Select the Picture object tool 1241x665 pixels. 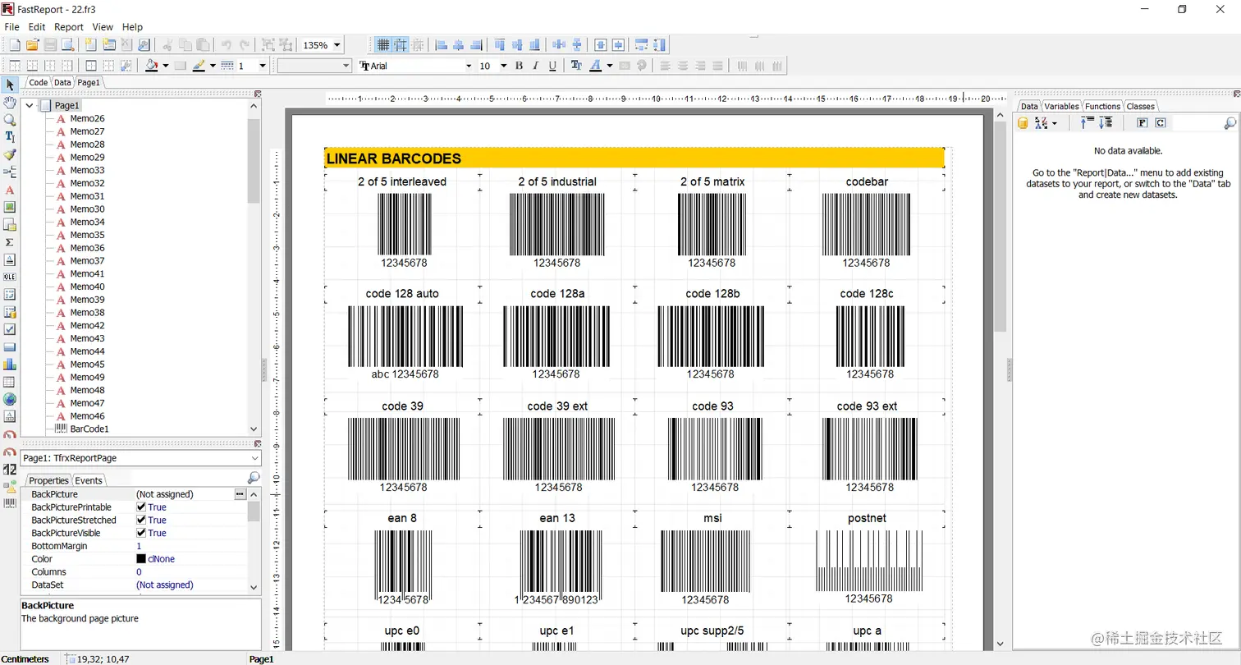(10, 207)
